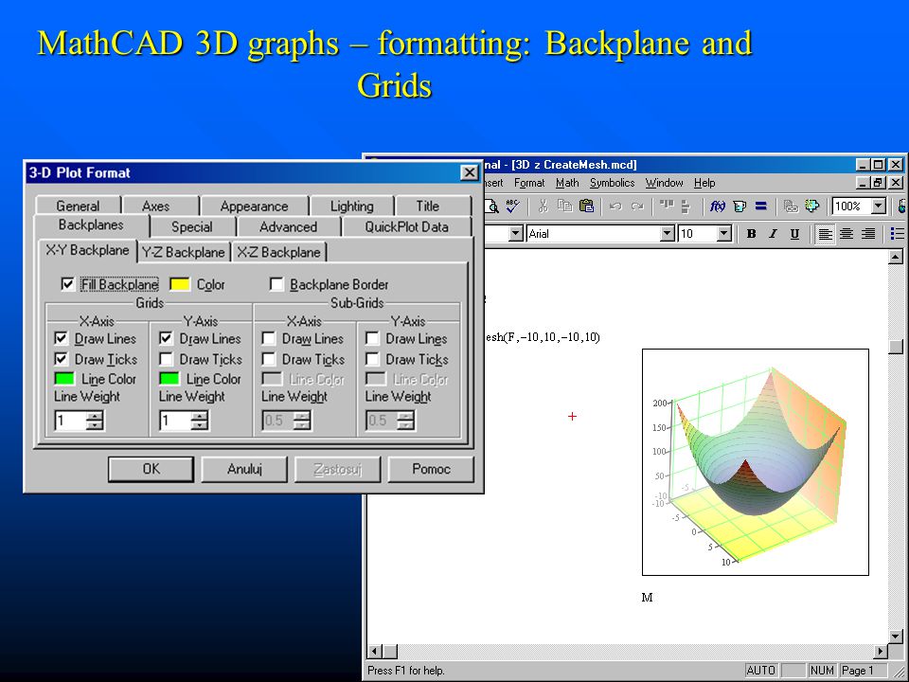The height and width of the screenshot is (682, 909).
Task: Open the Symbolics menu
Action: 613,183
